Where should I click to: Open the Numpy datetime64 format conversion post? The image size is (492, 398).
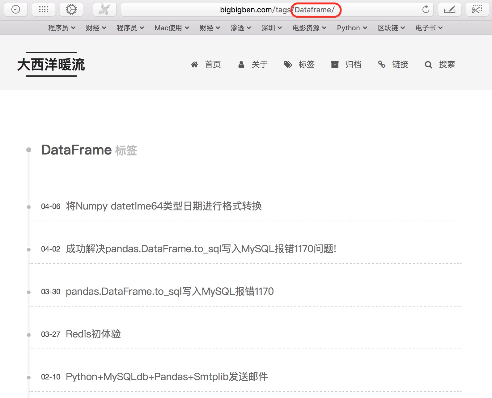(164, 206)
